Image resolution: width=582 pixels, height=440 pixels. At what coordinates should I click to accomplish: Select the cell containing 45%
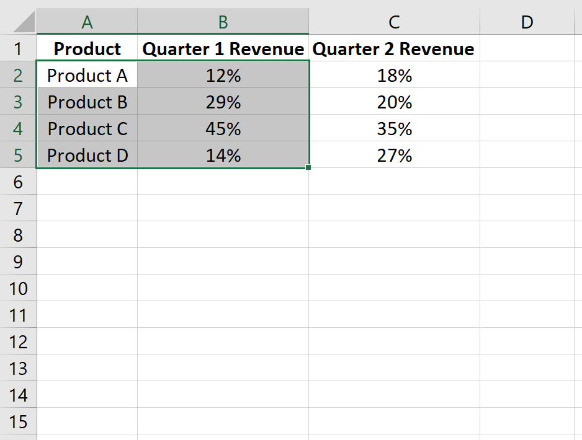[223, 129]
